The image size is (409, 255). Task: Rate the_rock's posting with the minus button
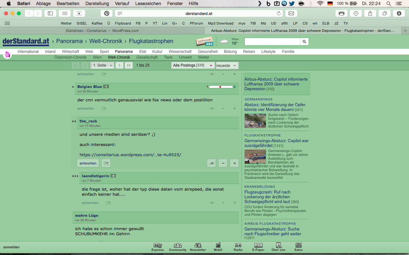[223, 163]
